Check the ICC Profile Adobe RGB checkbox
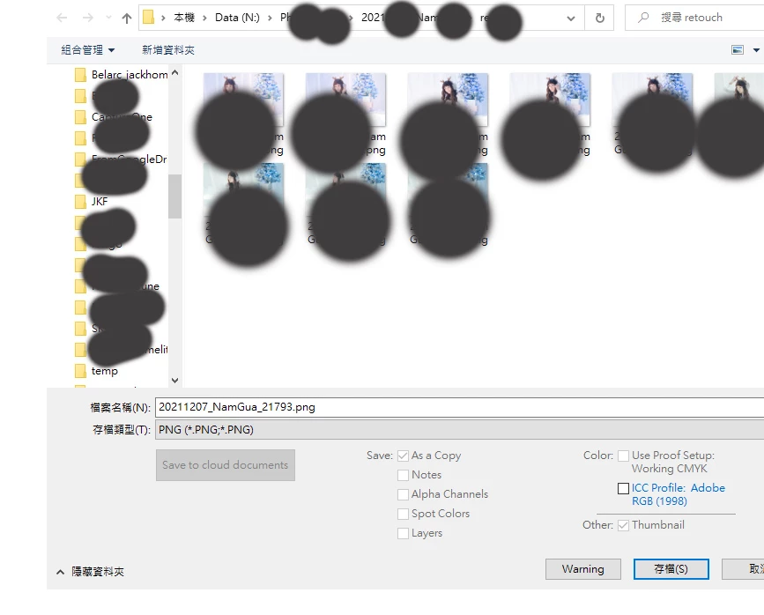 tap(623, 488)
